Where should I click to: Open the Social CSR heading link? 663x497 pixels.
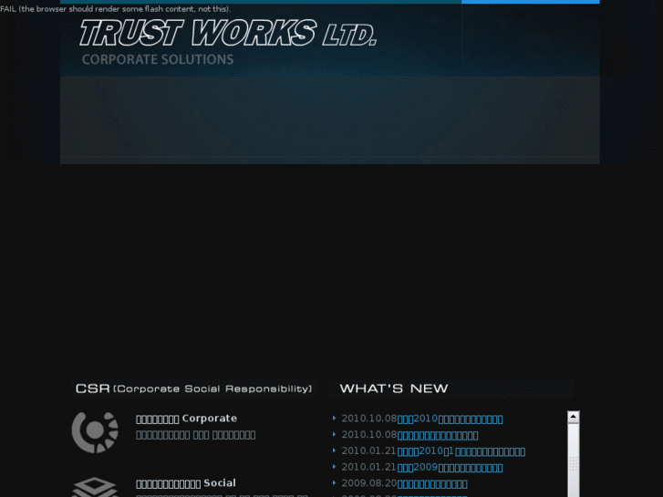[186, 483]
